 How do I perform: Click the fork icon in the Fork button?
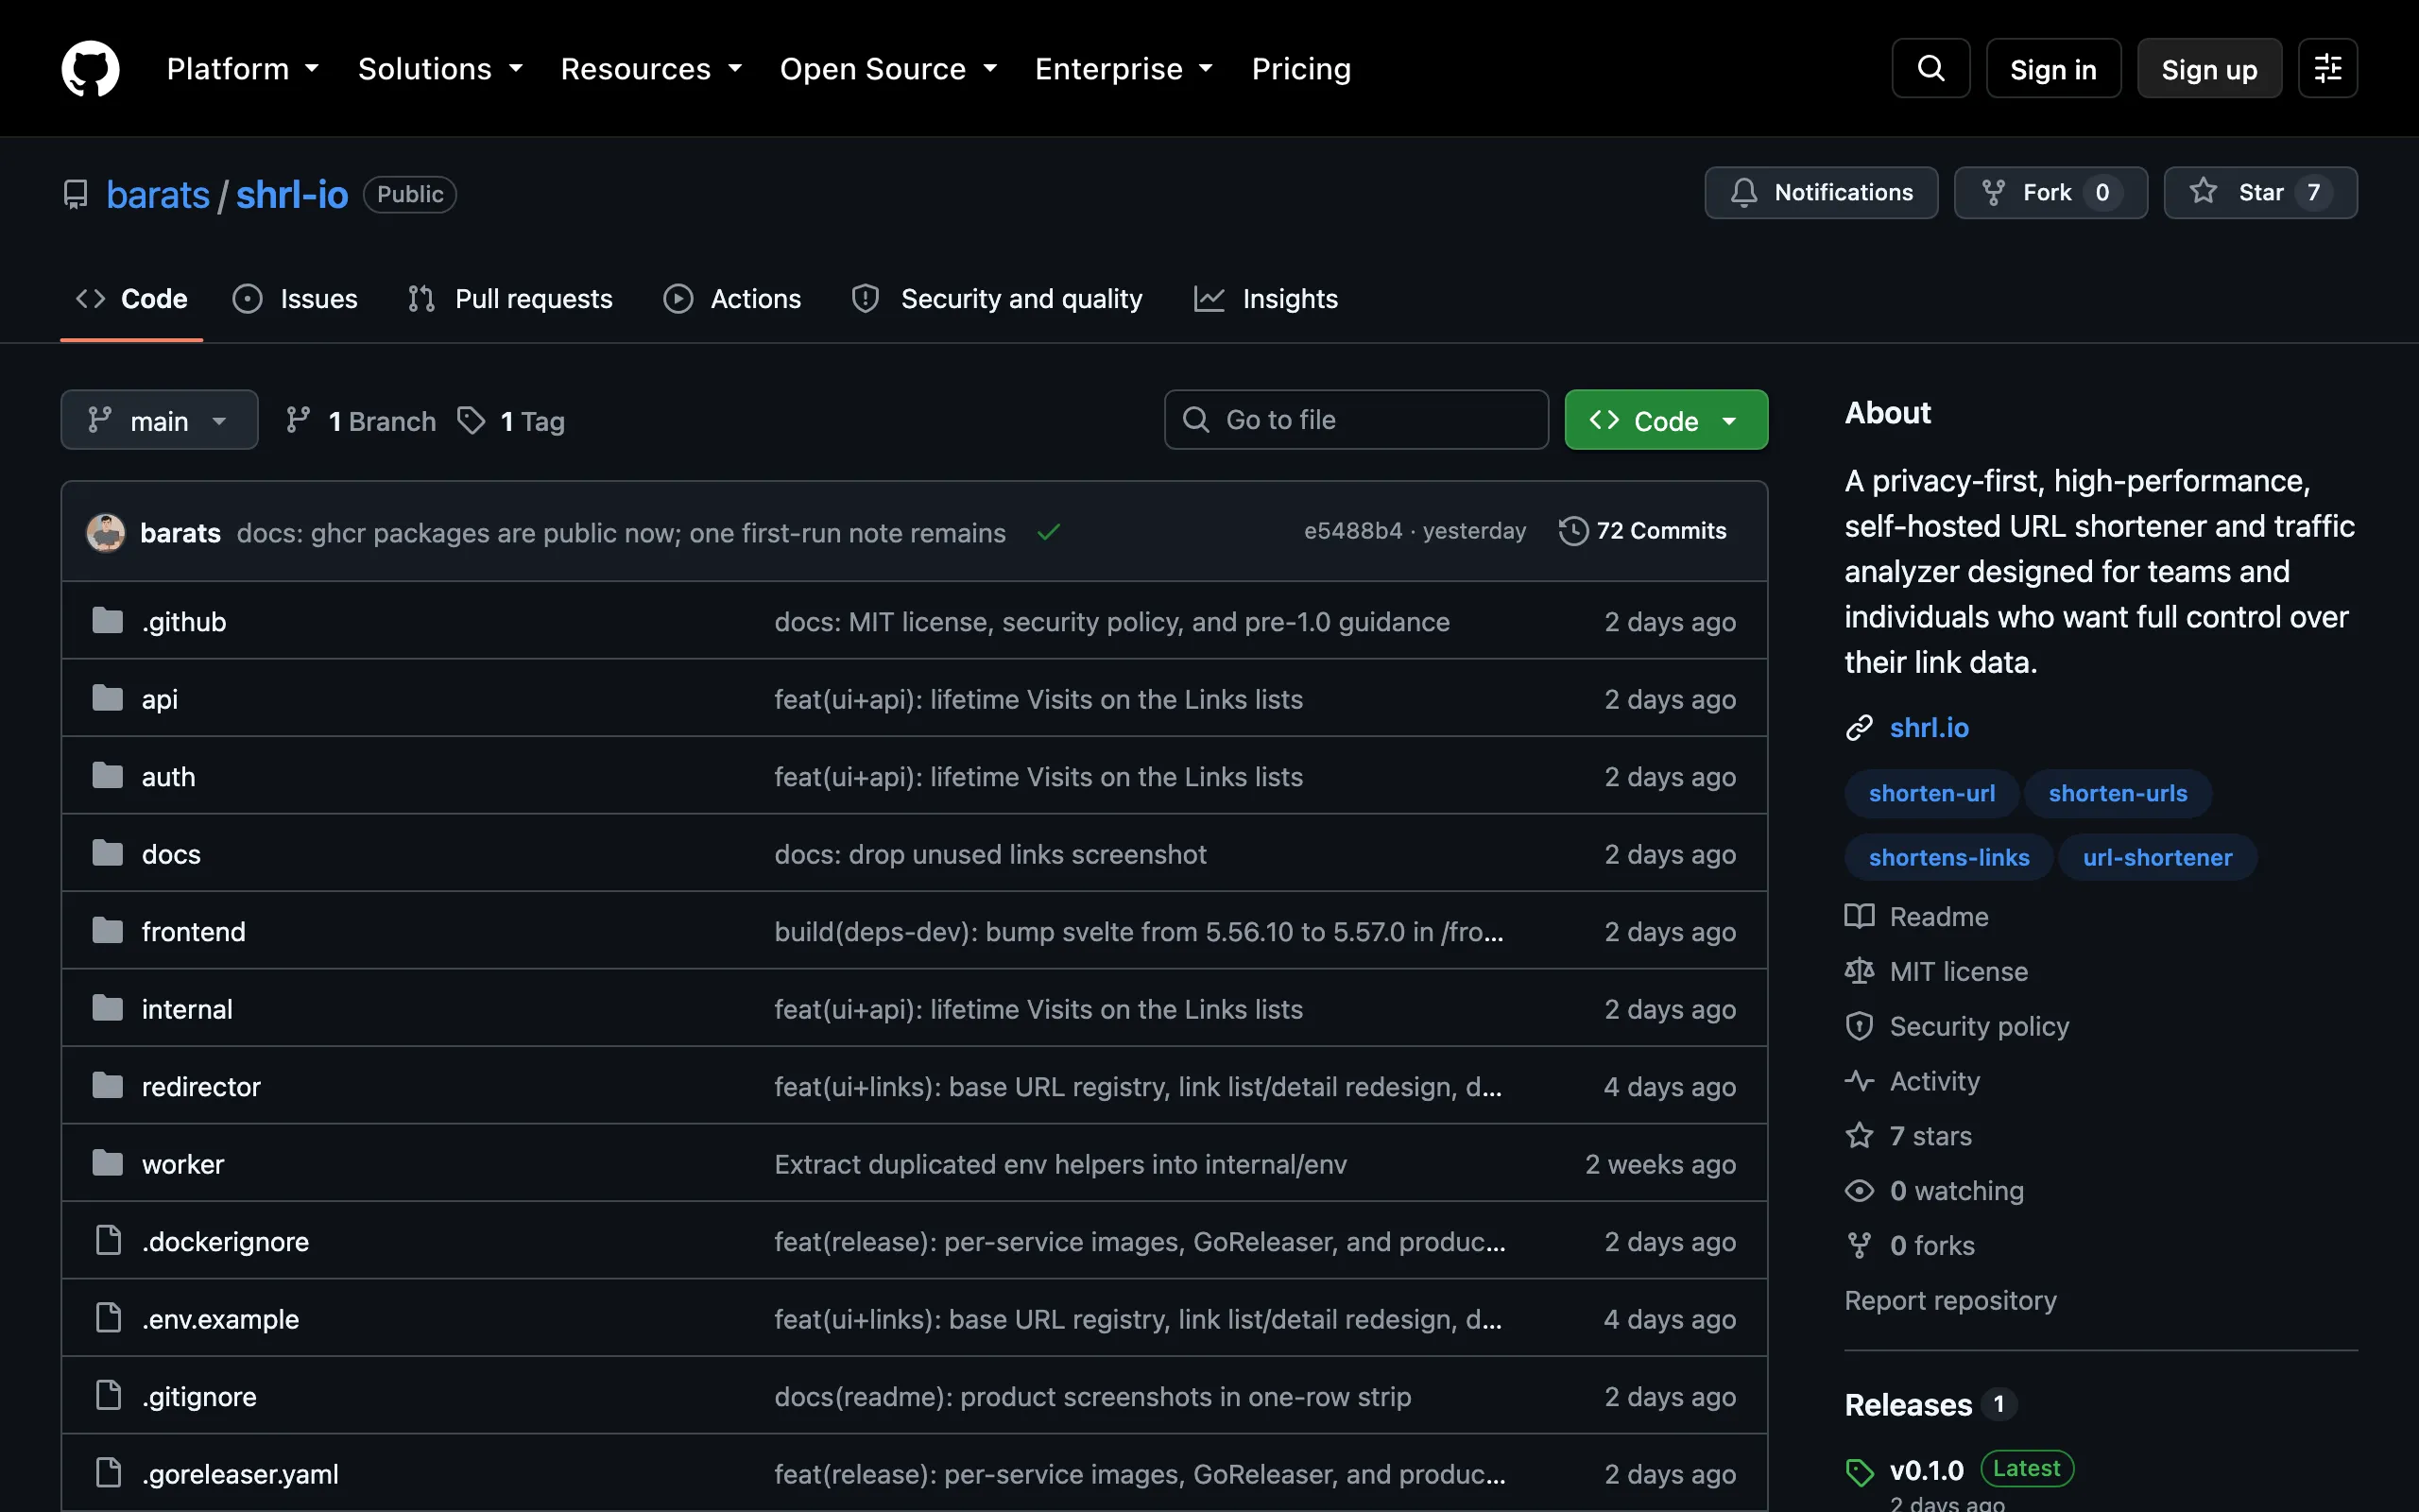[x=1993, y=192]
